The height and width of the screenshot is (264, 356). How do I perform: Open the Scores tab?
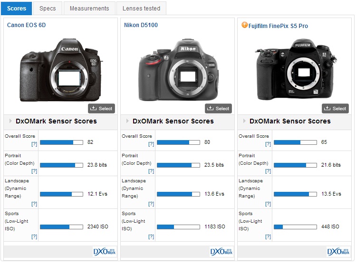click(x=17, y=9)
